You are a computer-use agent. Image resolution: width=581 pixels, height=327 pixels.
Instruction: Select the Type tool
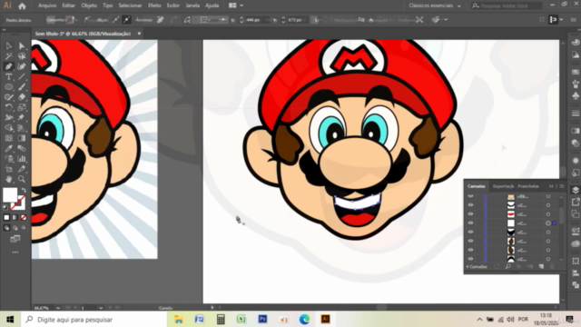click(8, 76)
